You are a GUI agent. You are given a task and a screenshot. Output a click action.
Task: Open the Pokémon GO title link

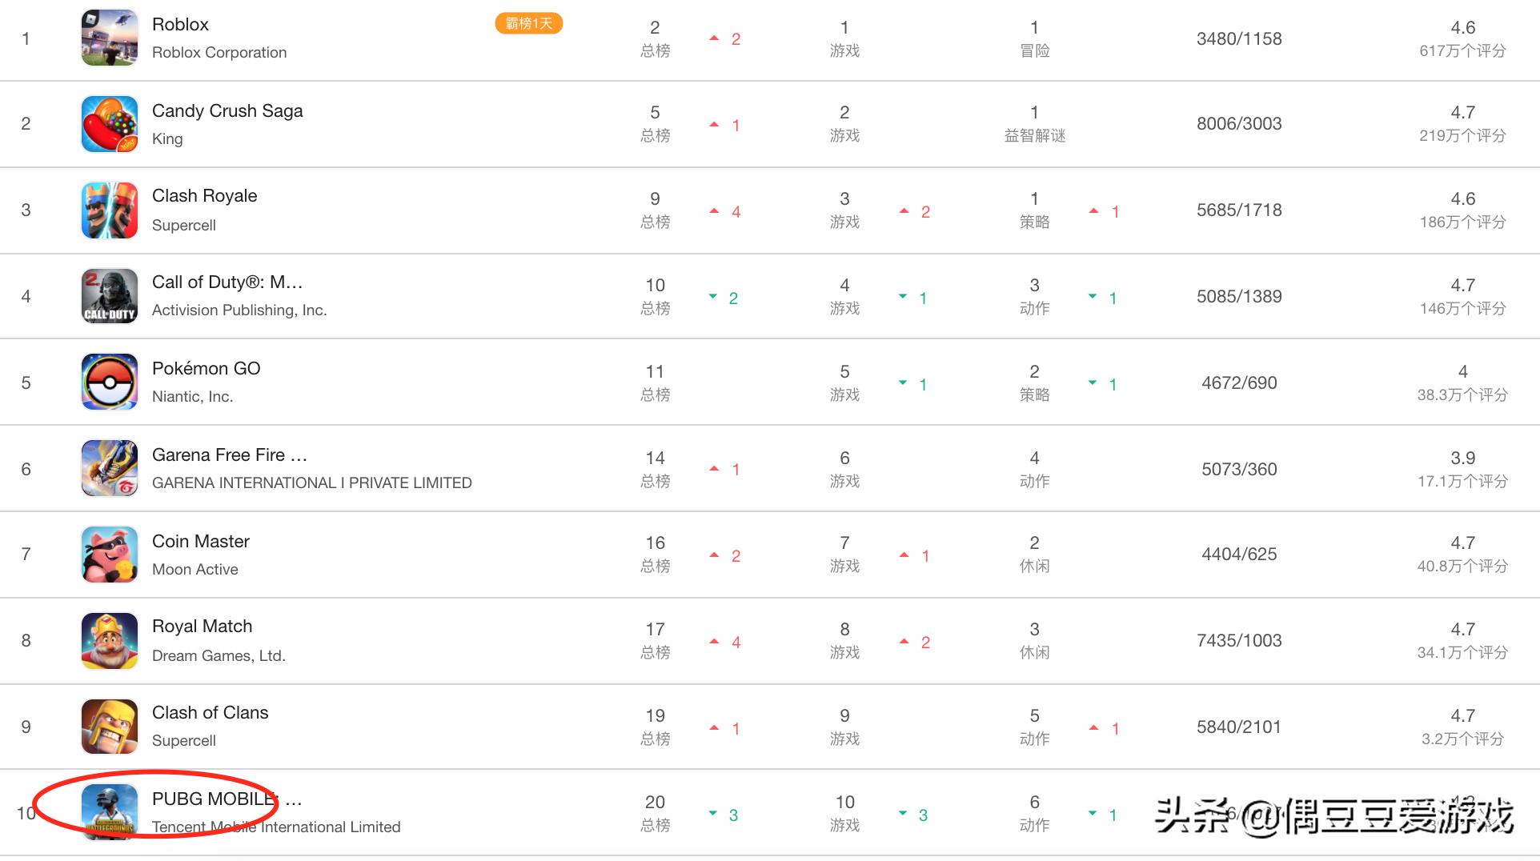(206, 368)
